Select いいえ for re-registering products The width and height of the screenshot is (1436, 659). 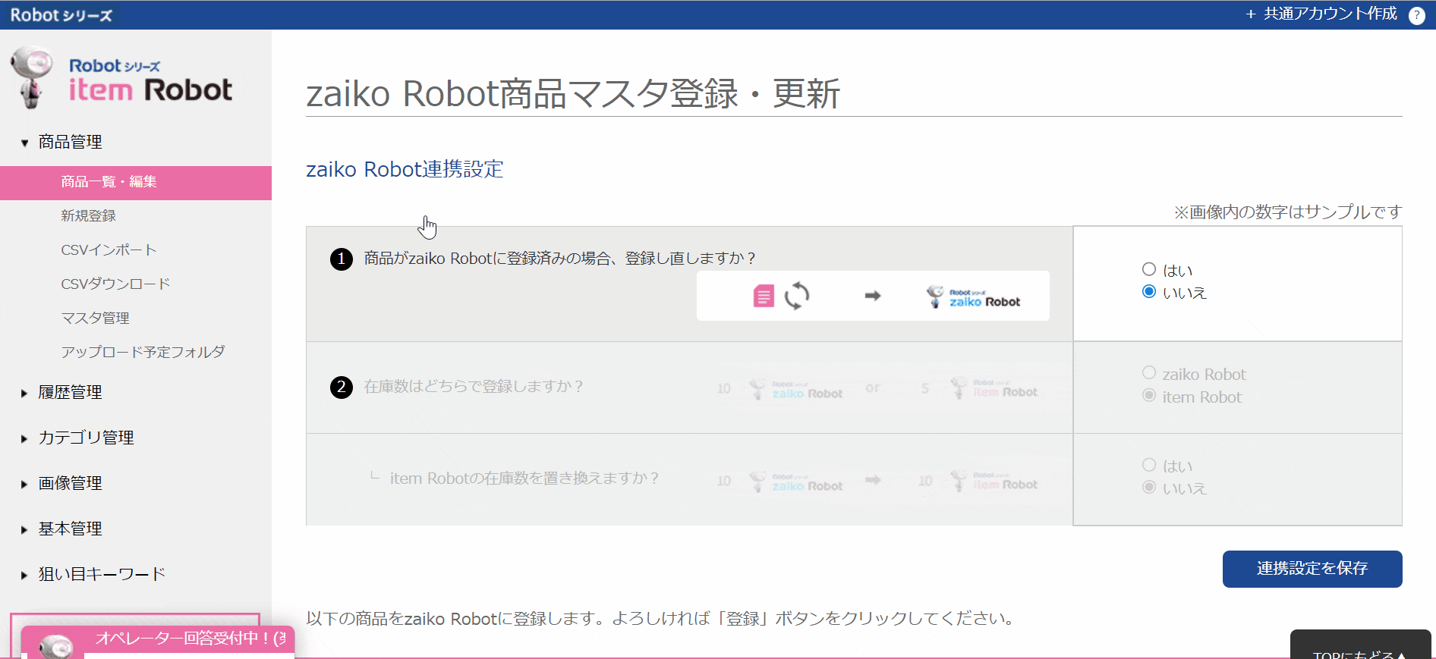coord(1149,291)
